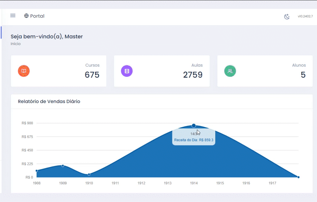Open the Aulas card showing 2759
317x202 pixels.
coord(162,71)
